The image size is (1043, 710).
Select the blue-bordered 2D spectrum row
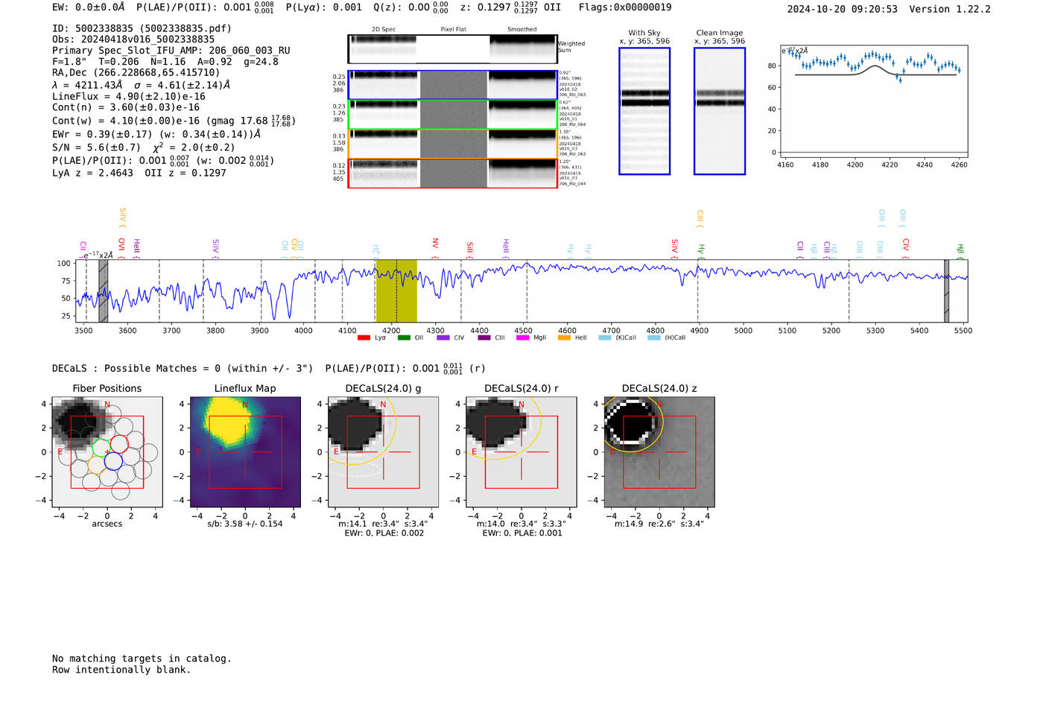click(x=452, y=85)
